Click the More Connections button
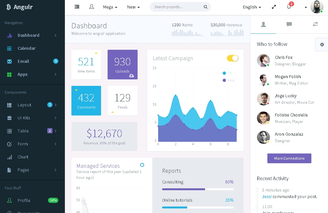 click(289, 158)
